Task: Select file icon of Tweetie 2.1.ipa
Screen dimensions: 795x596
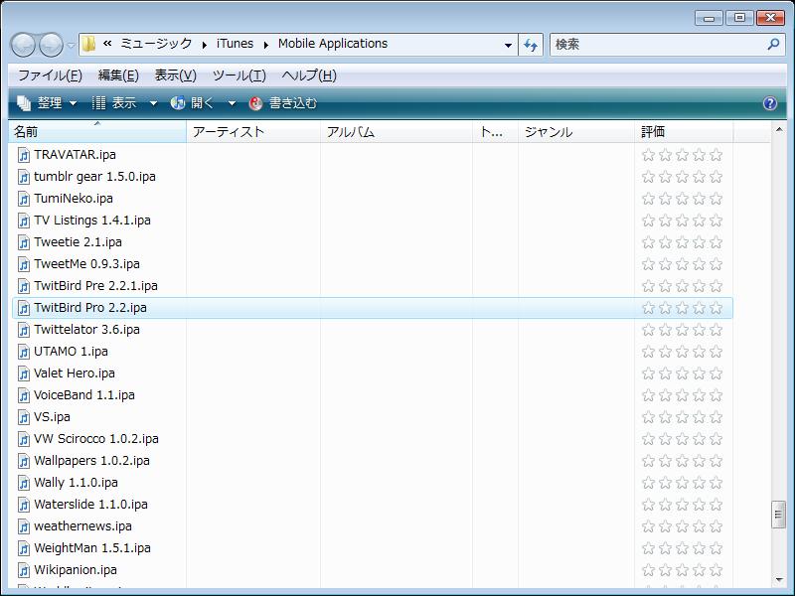Action: (x=24, y=242)
